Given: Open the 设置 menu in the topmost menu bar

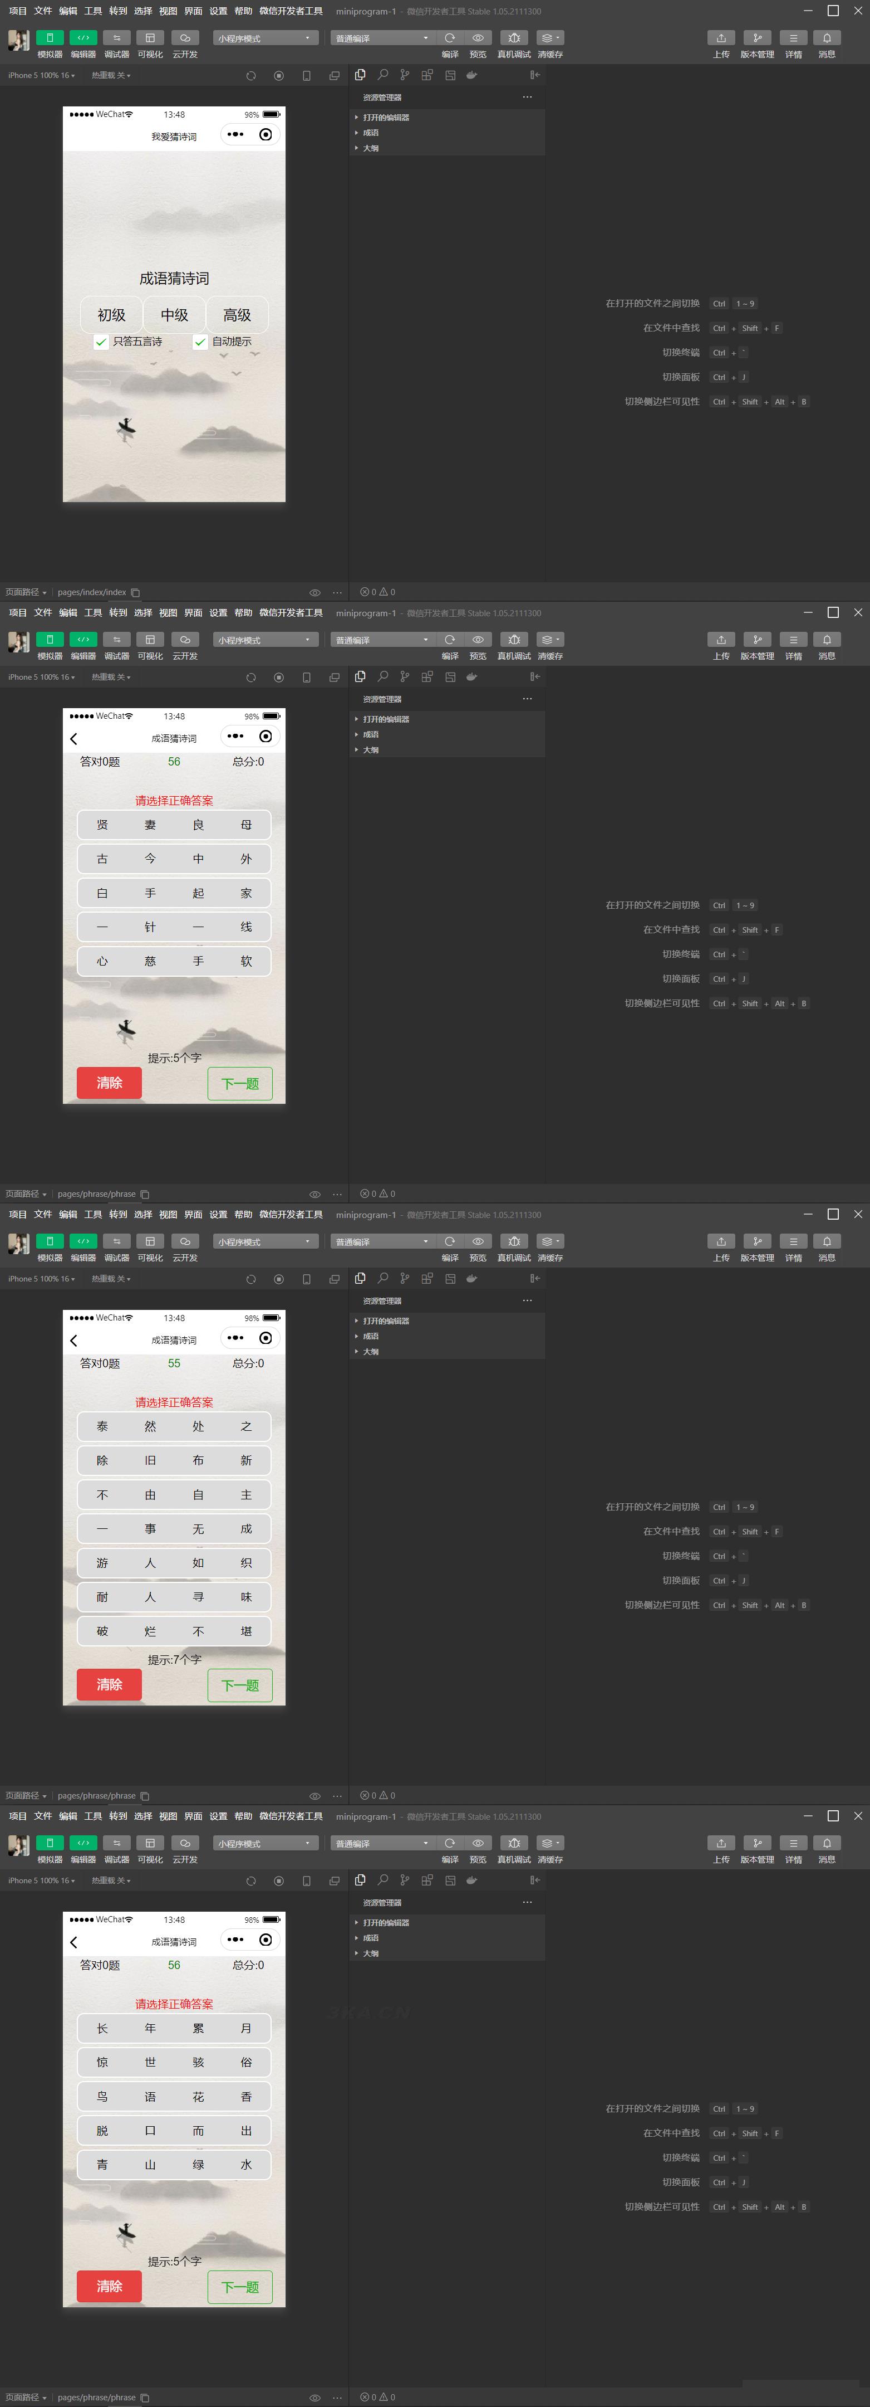Looking at the screenshot, I should [x=218, y=11].
